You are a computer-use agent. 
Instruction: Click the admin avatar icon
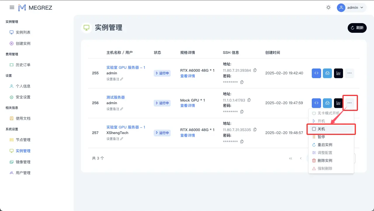pos(341,7)
